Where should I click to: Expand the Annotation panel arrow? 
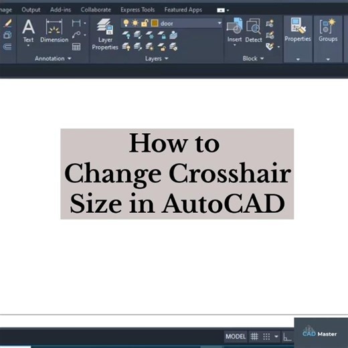click(x=70, y=58)
